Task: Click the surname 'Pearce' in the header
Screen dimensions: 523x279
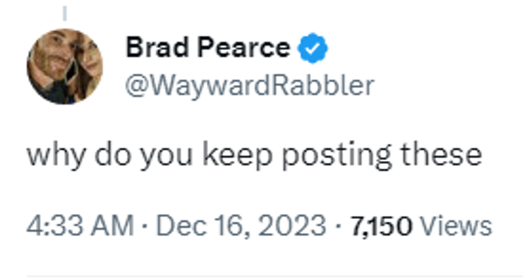Action: (244, 48)
